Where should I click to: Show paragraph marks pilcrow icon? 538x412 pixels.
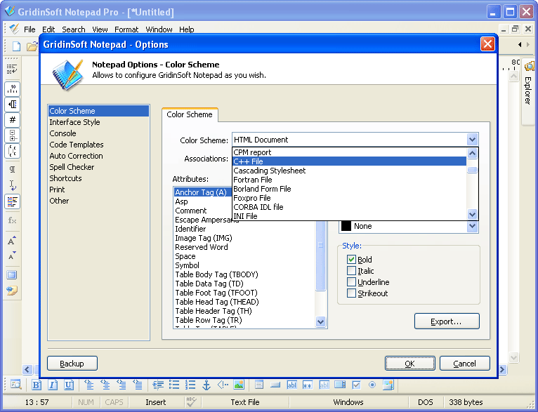(x=13, y=169)
